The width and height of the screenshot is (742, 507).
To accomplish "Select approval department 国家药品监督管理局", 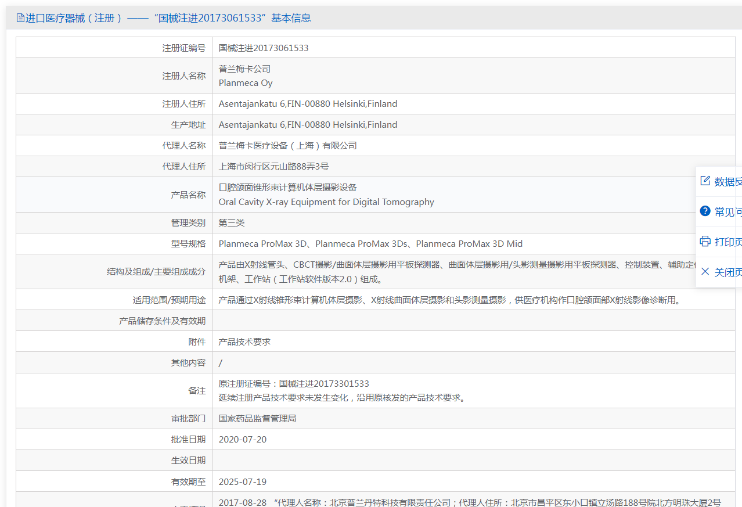I will 257,419.
